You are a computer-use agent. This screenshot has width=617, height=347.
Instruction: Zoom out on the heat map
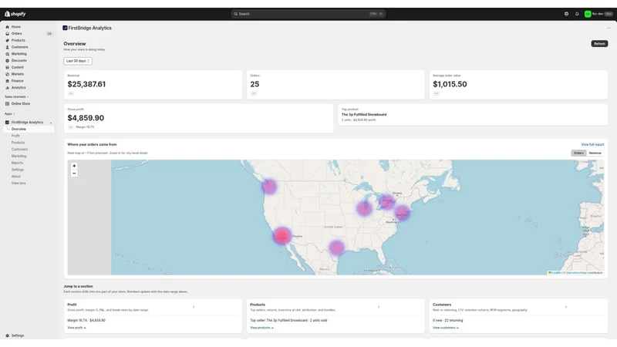[x=74, y=173]
